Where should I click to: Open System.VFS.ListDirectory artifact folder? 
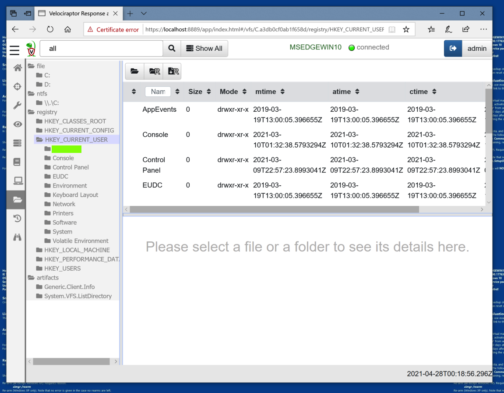[x=74, y=296]
